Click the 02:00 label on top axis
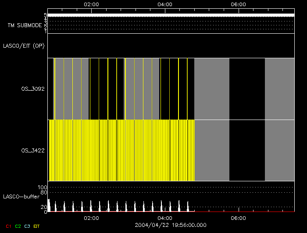 (x=91, y=4)
